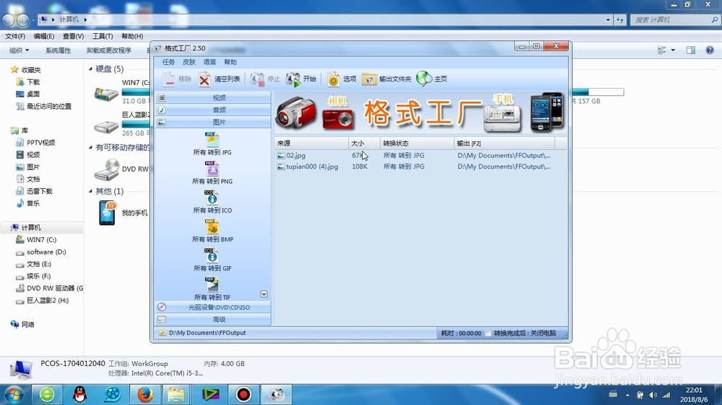Open the view options dropdown arrow in Explorer
722x405 pixels.
[x=673, y=50]
